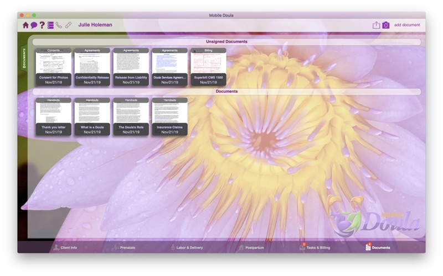Click the Postpartum tab icon
The image size is (443, 276).
(x=241, y=247)
